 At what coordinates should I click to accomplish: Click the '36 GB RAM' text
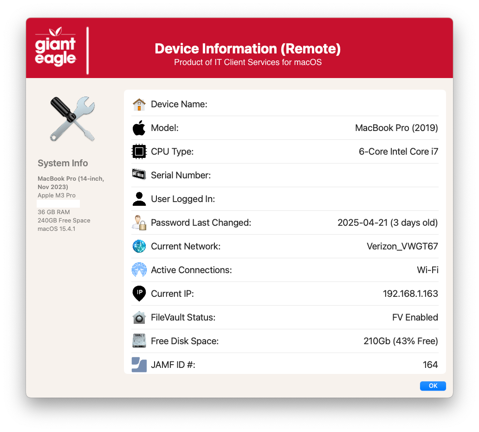[54, 212]
